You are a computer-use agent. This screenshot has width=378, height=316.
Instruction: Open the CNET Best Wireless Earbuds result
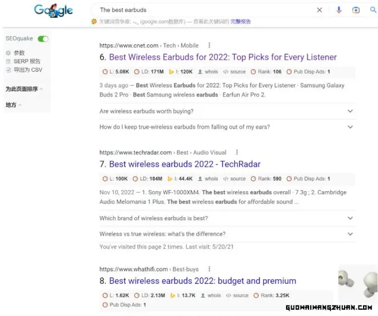tap(223, 57)
